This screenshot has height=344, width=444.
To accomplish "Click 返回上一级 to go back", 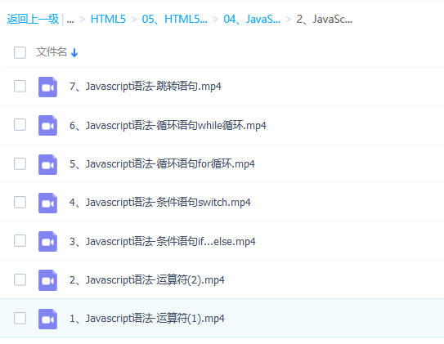I will click(x=33, y=20).
